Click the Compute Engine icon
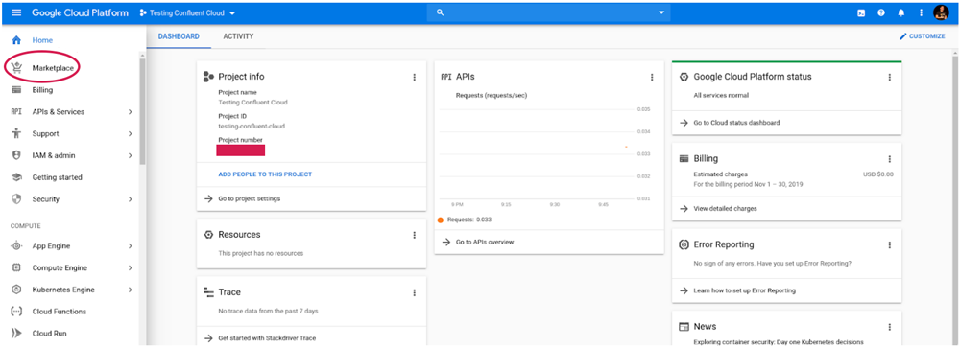Viewport: 960px width, 348px height. tap(16, 267)
